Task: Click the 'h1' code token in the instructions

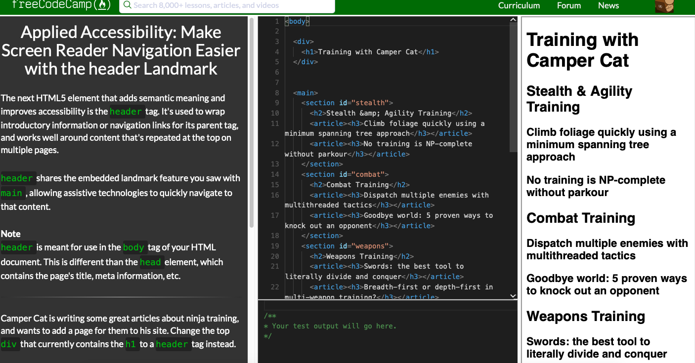Action: [131, 344]
